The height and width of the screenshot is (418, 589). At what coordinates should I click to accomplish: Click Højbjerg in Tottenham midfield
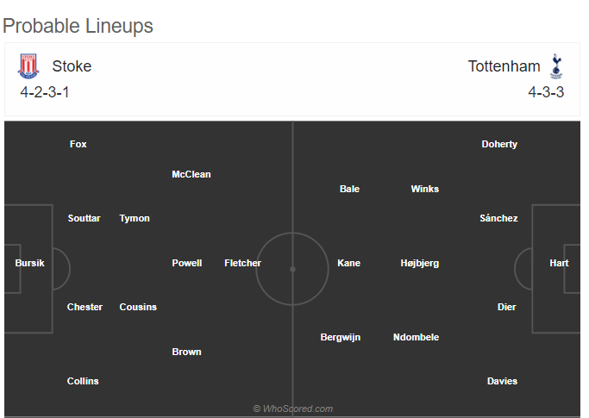coord(420,263)
